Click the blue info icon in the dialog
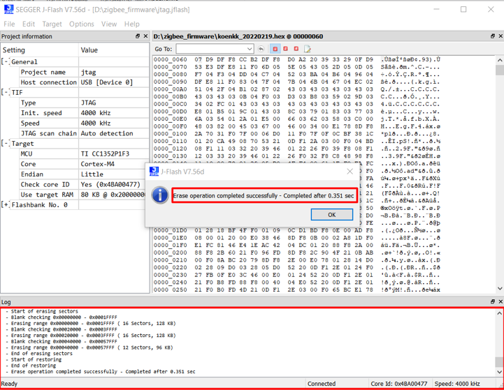 click(160, 195)
